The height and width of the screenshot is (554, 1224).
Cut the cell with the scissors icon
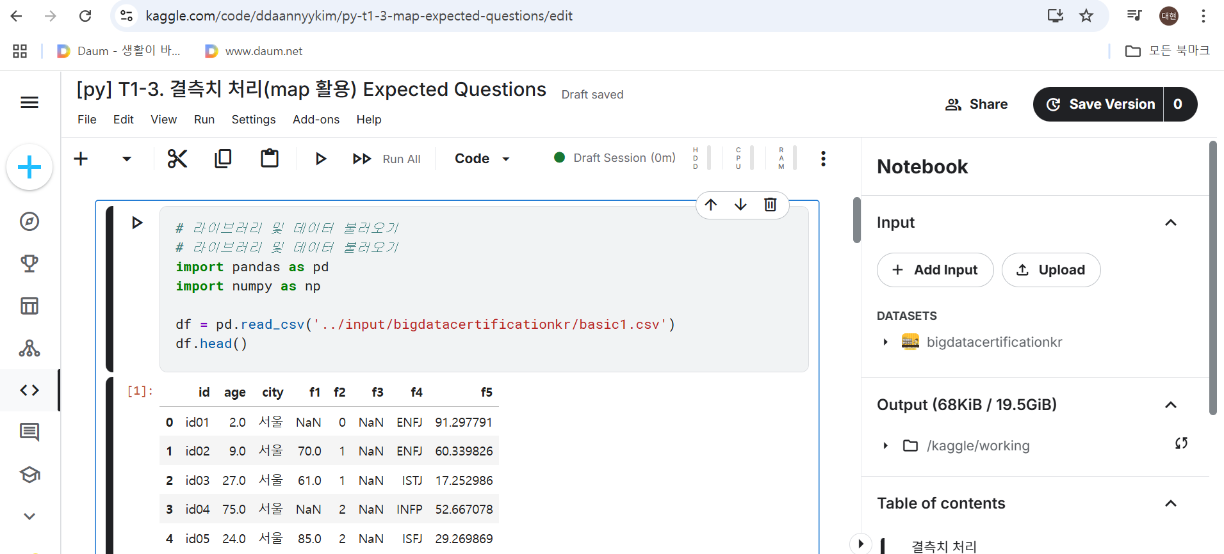177,159
